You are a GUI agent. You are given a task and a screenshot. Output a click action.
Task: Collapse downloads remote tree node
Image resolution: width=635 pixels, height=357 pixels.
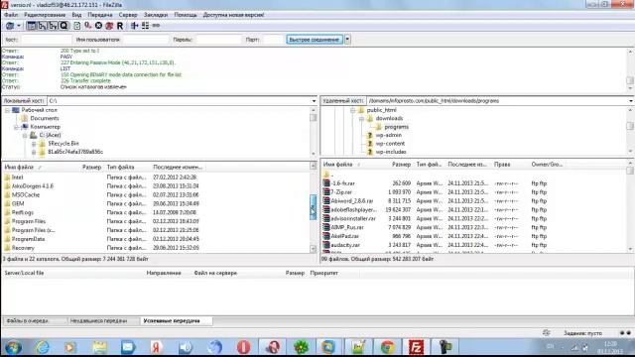click(x=361, y=118)
